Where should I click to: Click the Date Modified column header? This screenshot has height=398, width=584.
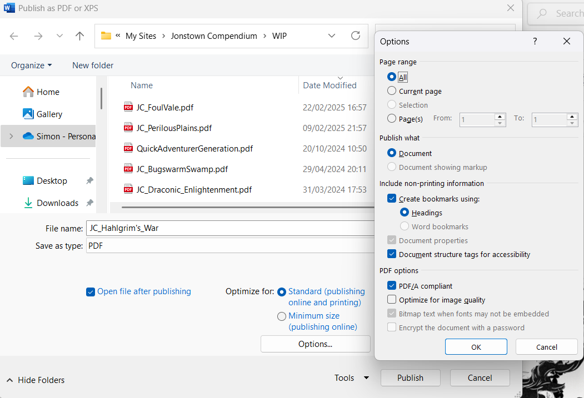pos(330,85)
